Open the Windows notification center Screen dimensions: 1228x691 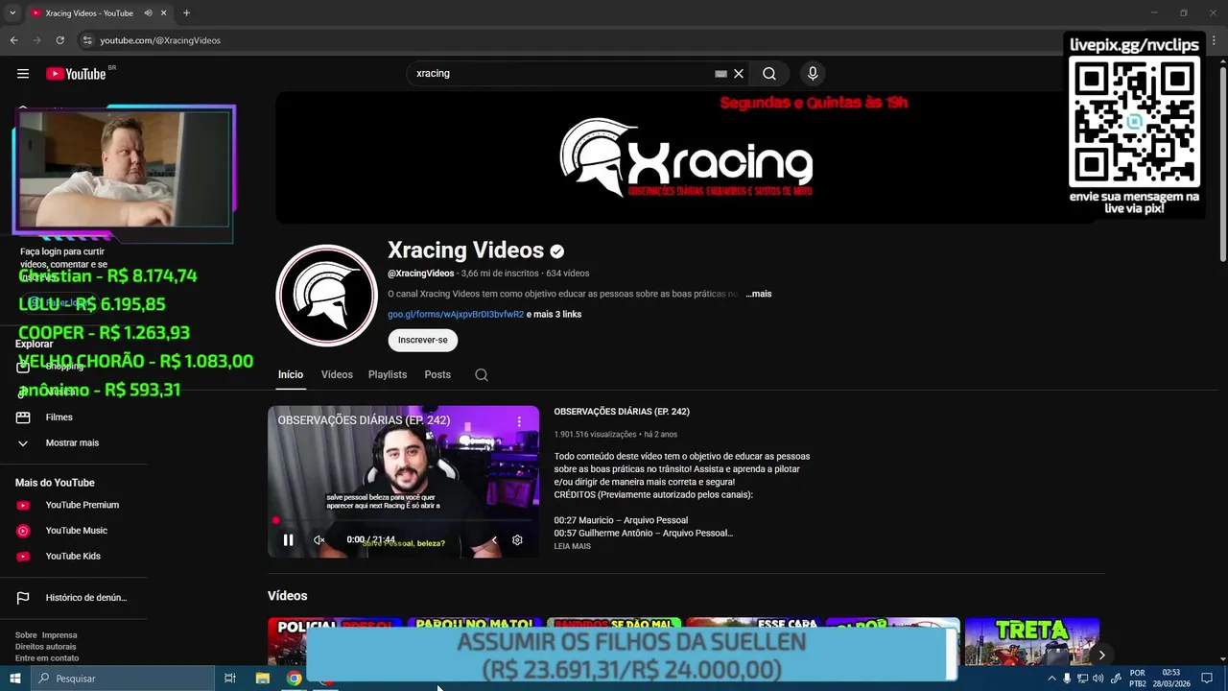1207,679
